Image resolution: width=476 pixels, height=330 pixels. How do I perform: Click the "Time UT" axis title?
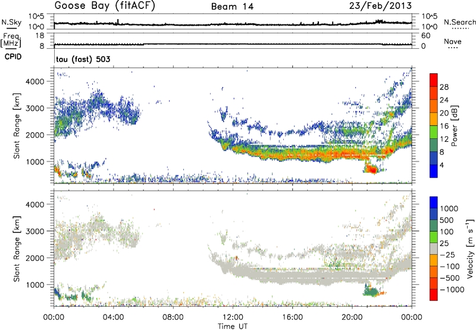[233, 326]
